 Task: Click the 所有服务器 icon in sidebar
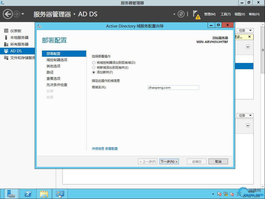coord(6,44)
